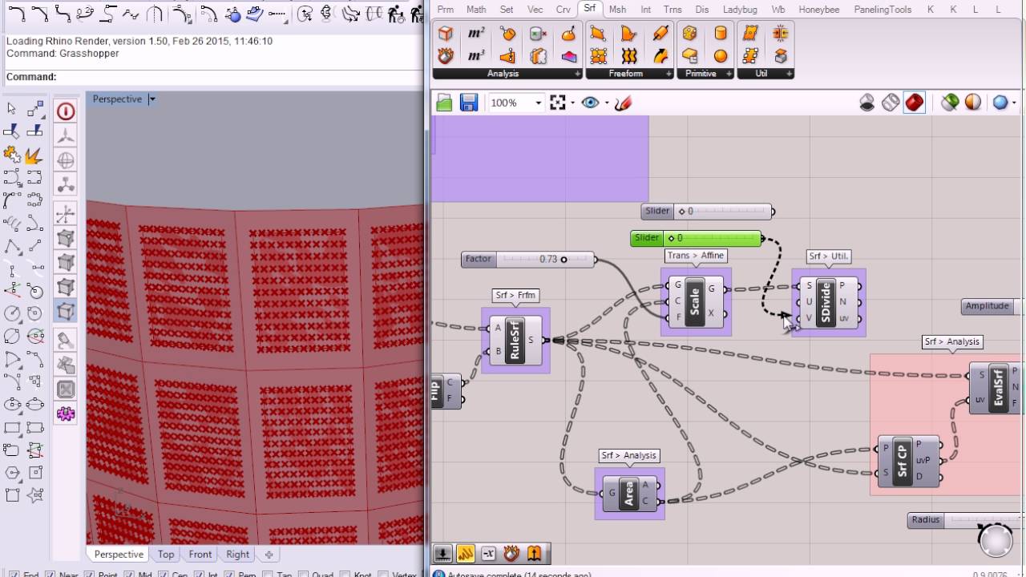Select the m³ Volume component icon

point(476,56)
